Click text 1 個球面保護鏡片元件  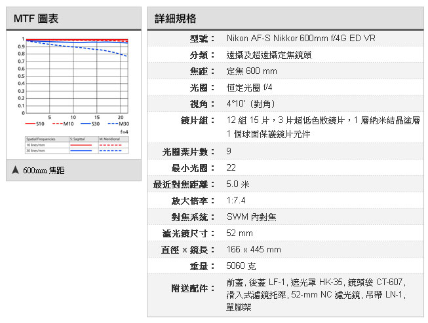(268, 134)
